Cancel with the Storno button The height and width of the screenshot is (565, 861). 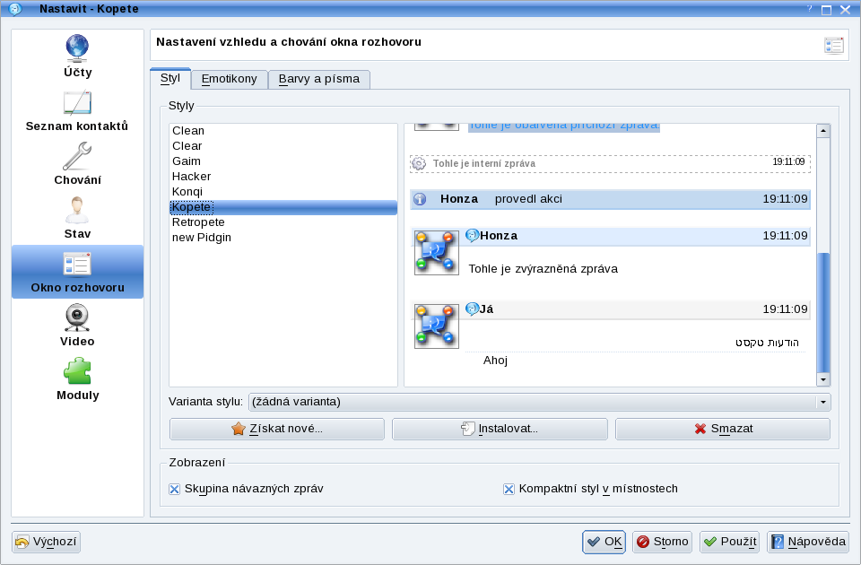tap(662, 542)
